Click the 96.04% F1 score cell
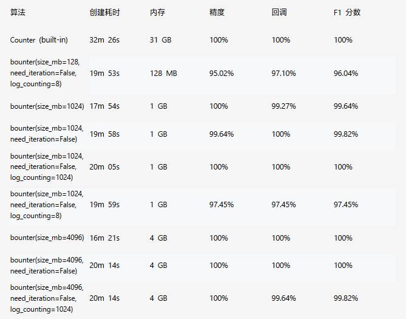The width and height of the screenshot is (406, 319). coord(346,73)
